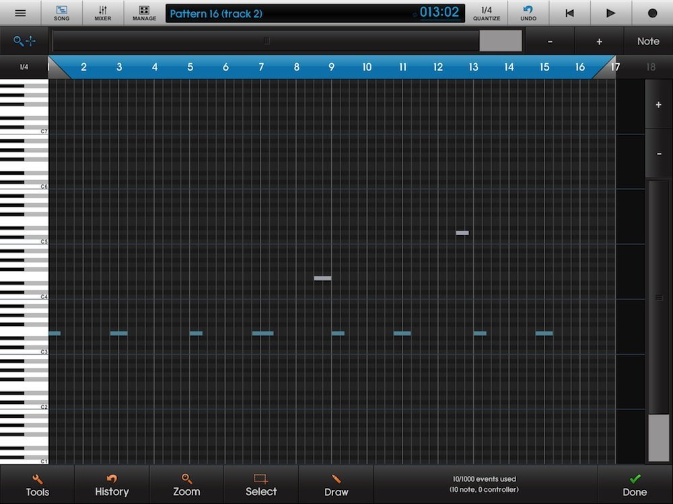This screenshot has height=504, width=673.
Task: Select the blue note at bar 3
Action: click(119, 333)
